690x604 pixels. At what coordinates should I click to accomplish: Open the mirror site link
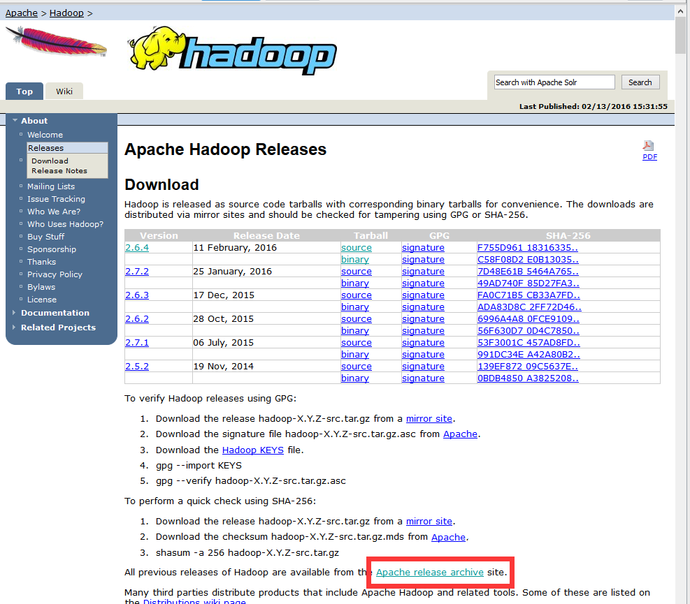429,418
